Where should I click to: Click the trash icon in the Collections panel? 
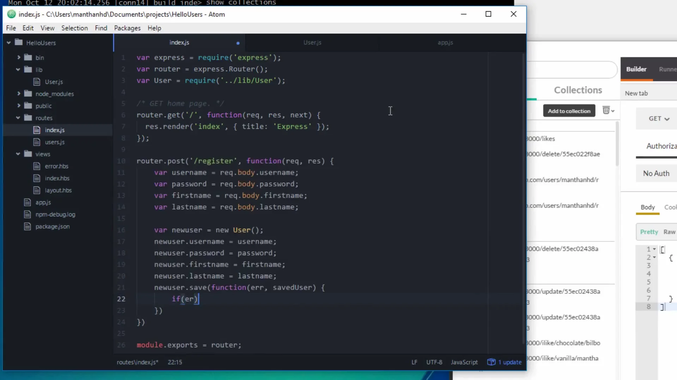606,110
